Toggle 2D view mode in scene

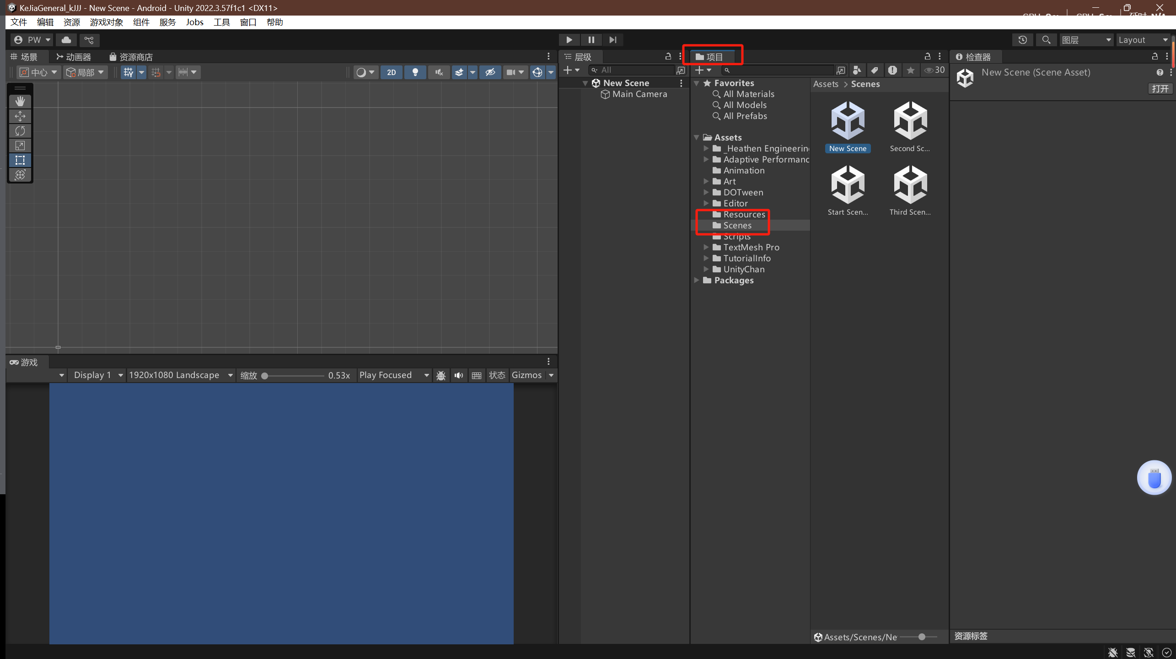(391, 72)
